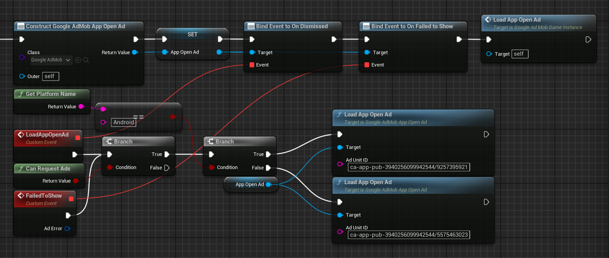609x258 pixels.
Task: Click the Outer input pin on Construct node
Action: (x=22, y=77)
